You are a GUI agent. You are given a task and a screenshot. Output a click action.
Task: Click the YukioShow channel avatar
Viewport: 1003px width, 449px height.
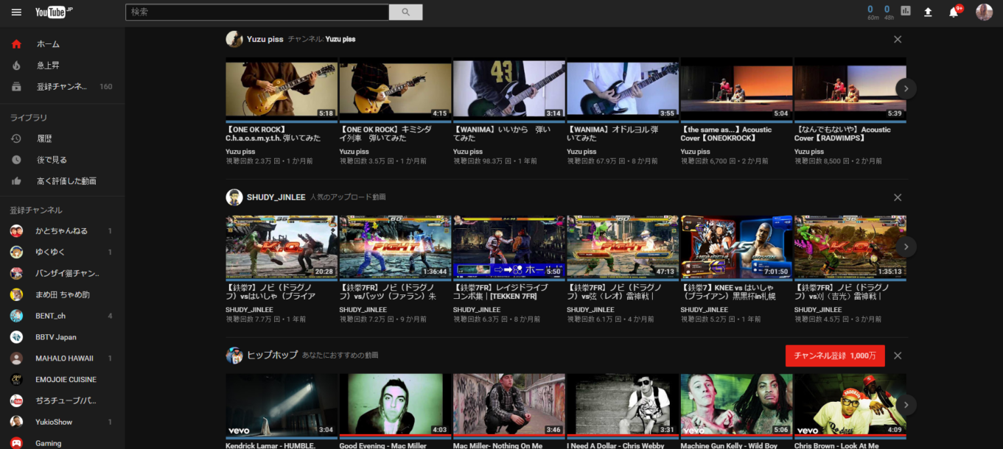coord(16,423)
